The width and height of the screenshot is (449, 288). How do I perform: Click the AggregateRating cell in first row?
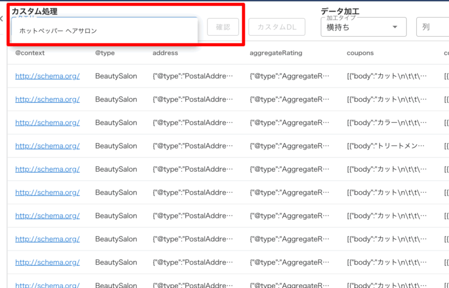[289, 76]
